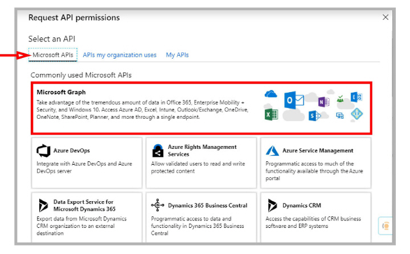Select Azure Rights Management Services card
This screenshot has width=410, height=254.
point(201,163)
